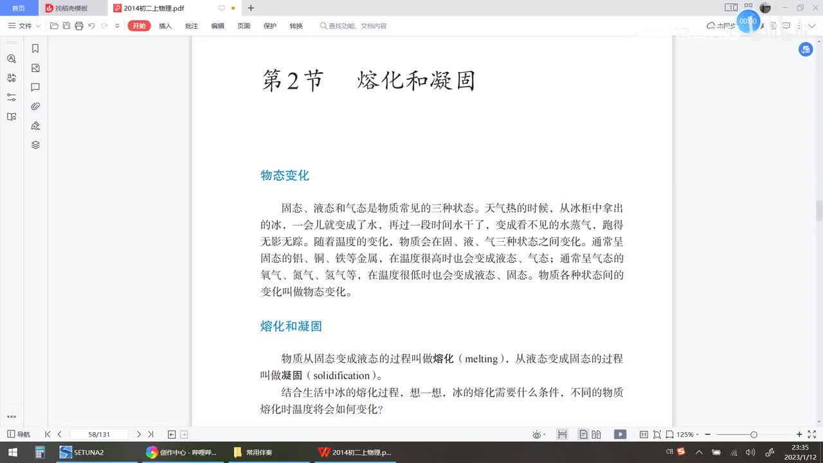Click the translate icon on far-left strip

click(x=11, y=78)
